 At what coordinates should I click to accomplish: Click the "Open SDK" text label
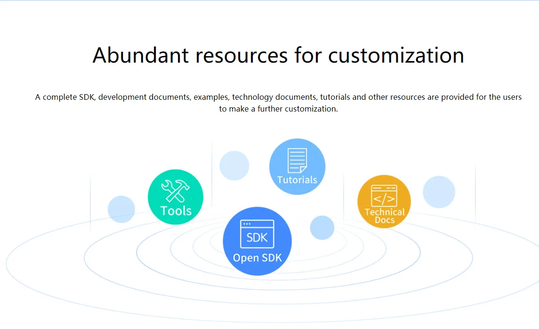click(257, 258)
